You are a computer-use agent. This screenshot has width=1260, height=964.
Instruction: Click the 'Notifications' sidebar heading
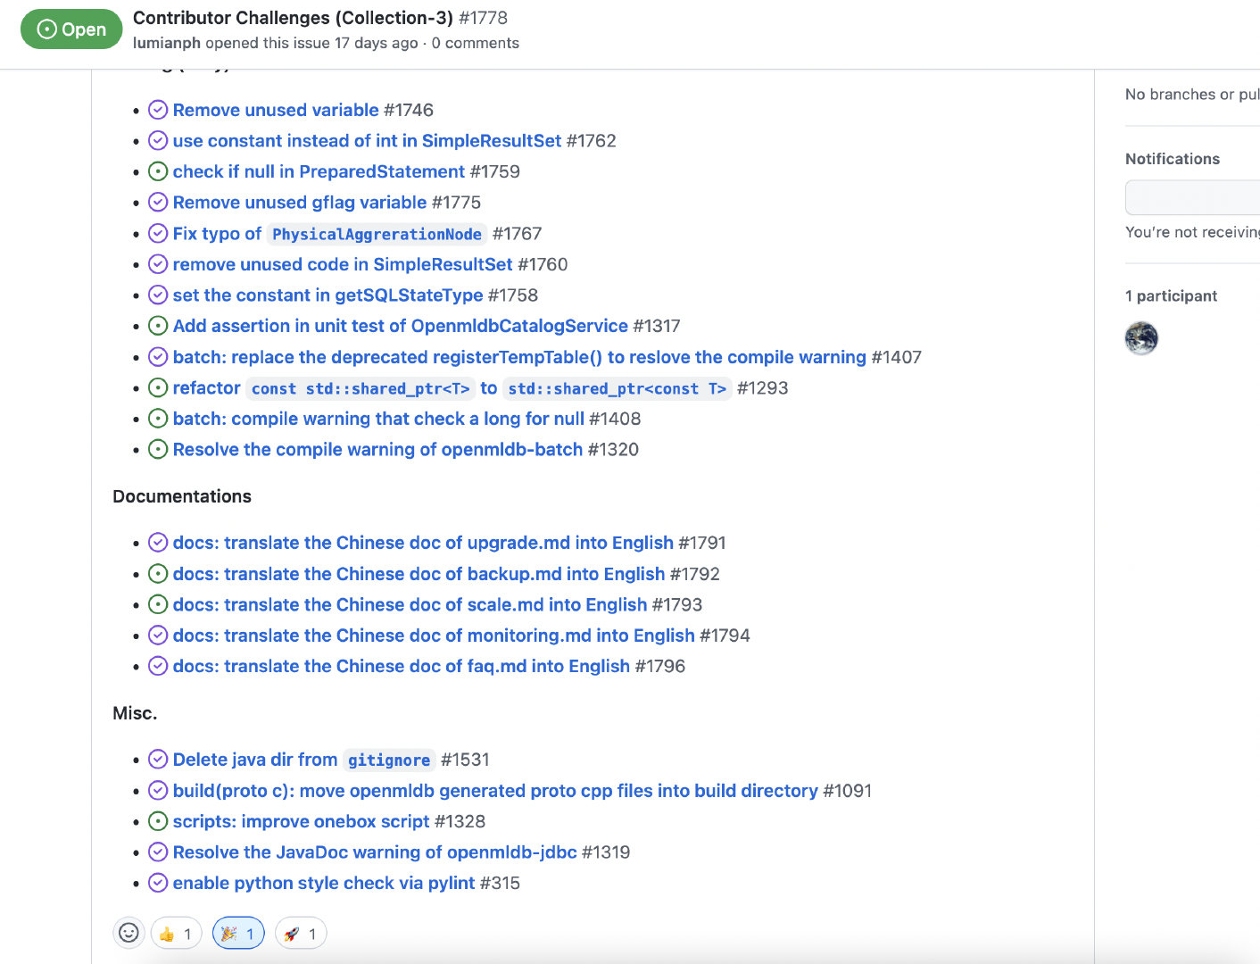click(1173, 159)
